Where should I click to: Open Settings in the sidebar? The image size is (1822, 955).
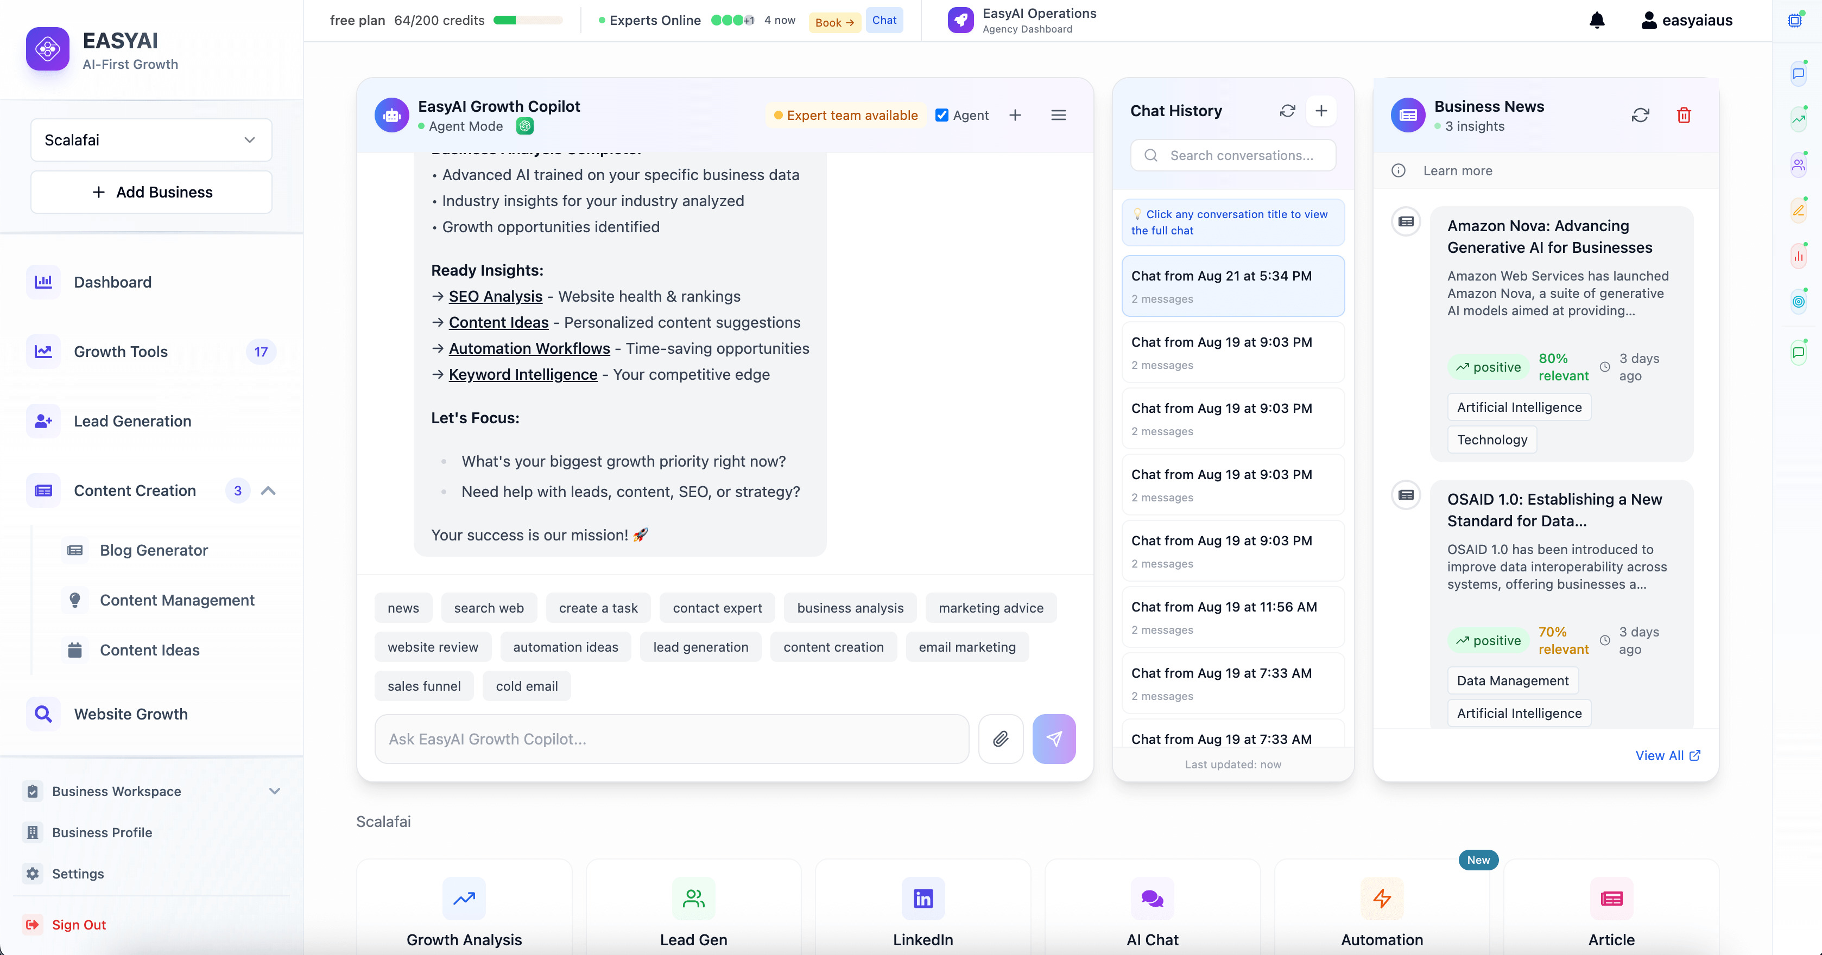[151, 874]
